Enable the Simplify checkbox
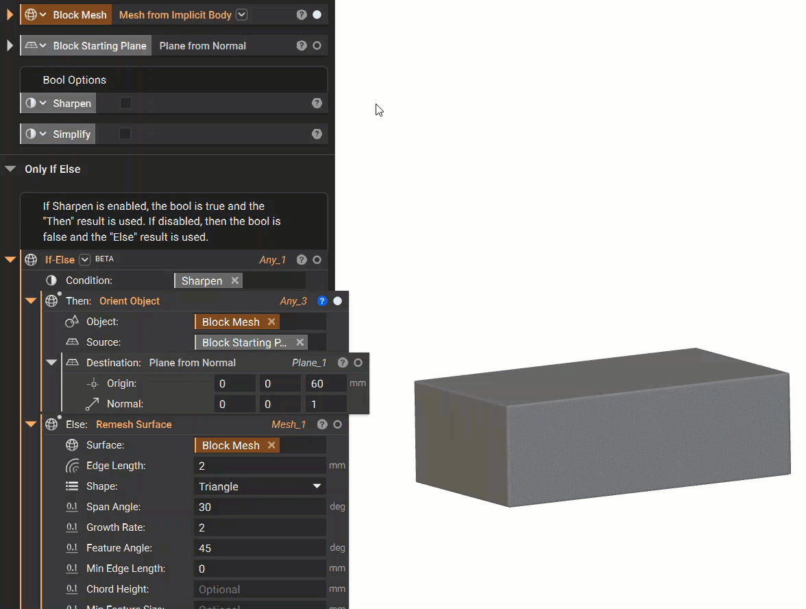Image resolution: width=806 pixels, height=609 pixels. pyautogui.click(x=125, y=134)
